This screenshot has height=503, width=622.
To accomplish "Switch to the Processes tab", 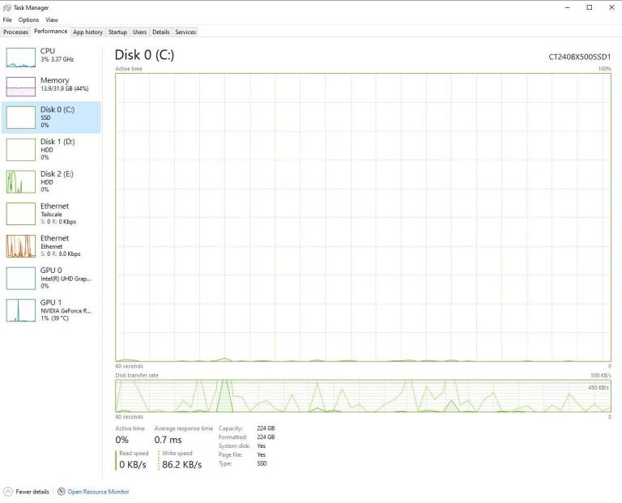I will pos(16,32).
